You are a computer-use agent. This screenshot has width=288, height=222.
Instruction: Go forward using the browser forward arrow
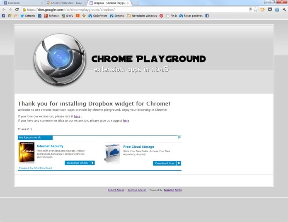[10, 10]
